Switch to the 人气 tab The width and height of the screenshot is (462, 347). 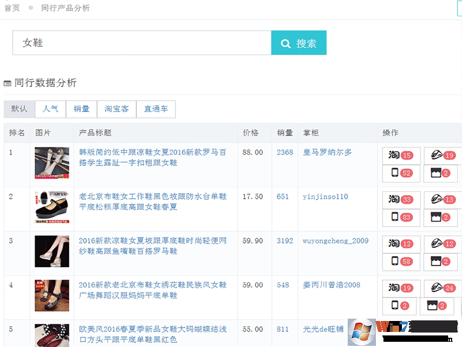(50, 109)
